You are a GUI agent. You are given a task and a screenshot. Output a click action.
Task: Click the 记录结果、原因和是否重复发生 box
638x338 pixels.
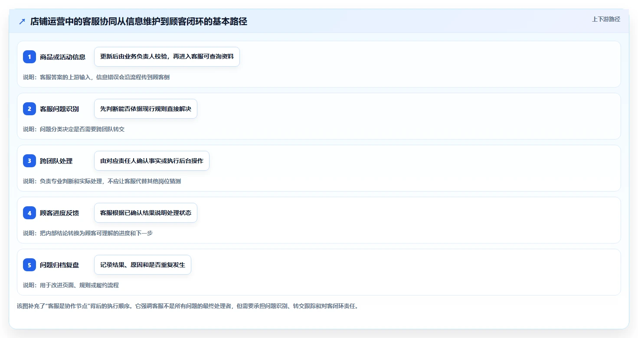pos(143,265)
